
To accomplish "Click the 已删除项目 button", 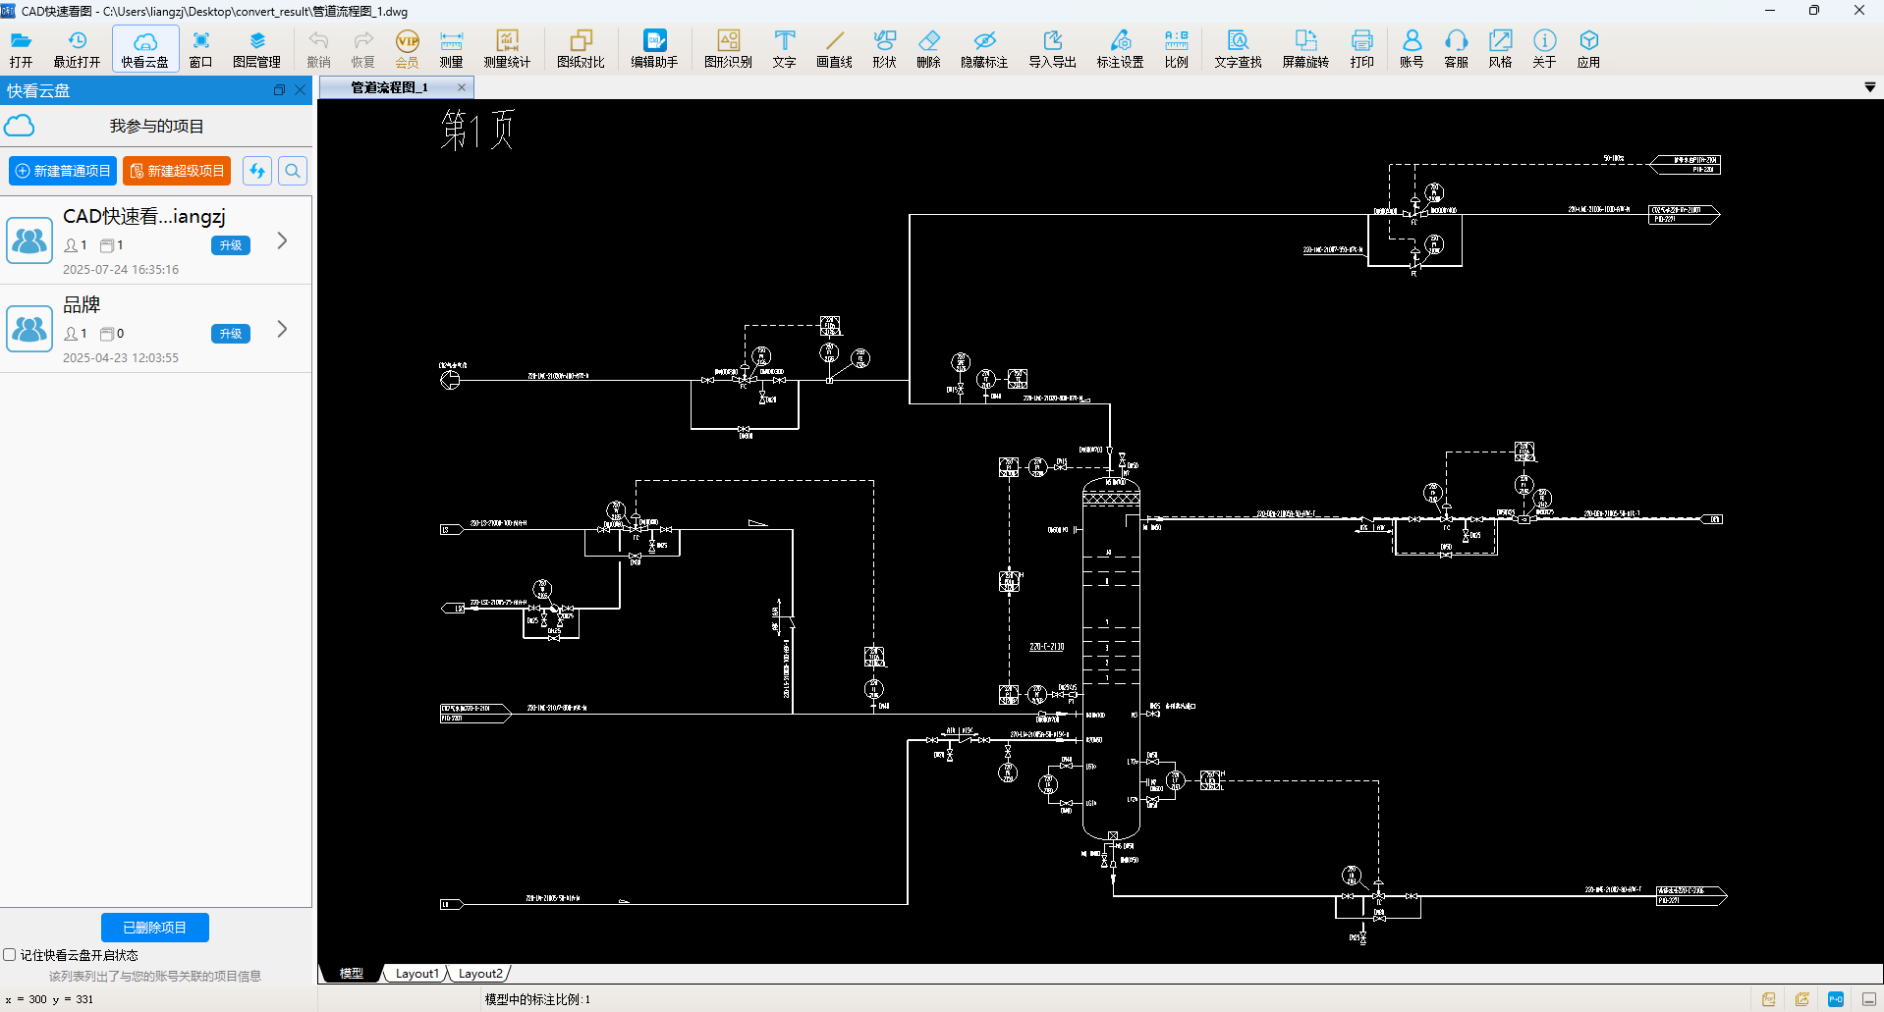I will pos(155,928).
